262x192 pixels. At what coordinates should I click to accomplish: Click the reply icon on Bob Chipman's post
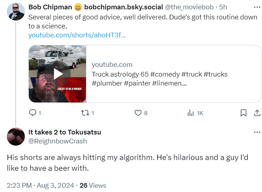click(x=33, y=113)
